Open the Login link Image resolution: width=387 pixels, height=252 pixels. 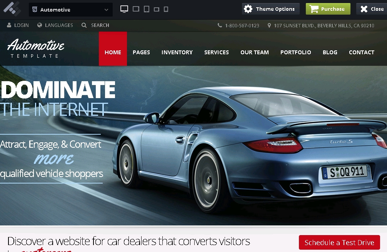coord(18,25)
